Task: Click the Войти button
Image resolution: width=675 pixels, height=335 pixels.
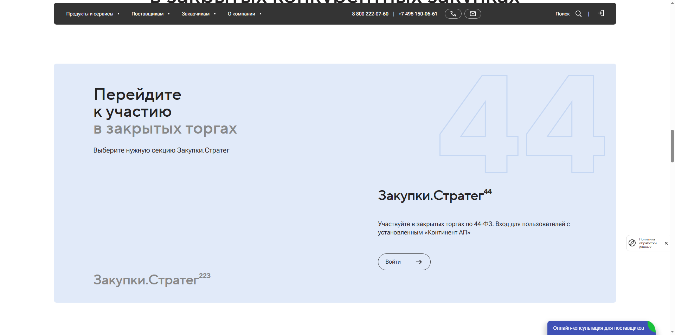Action: tap(404, 262)
